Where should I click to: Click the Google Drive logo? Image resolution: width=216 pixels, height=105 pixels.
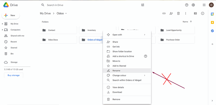(x=6, y=5)
